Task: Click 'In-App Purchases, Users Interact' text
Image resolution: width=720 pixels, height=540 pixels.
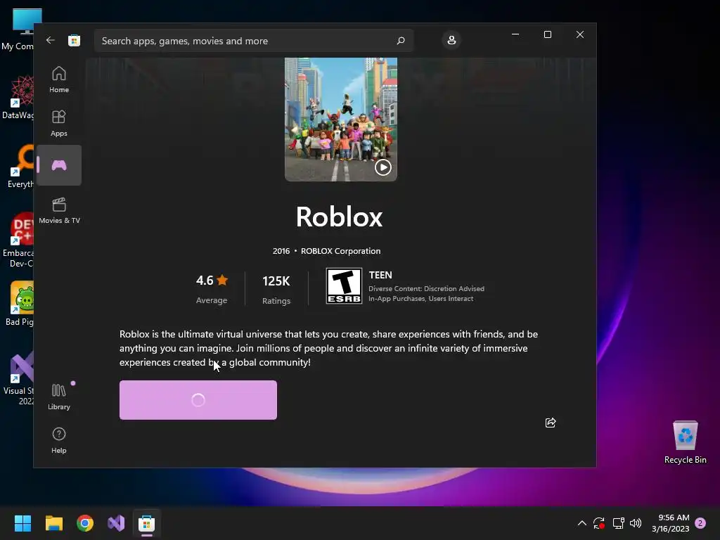Action: [420, 298]
